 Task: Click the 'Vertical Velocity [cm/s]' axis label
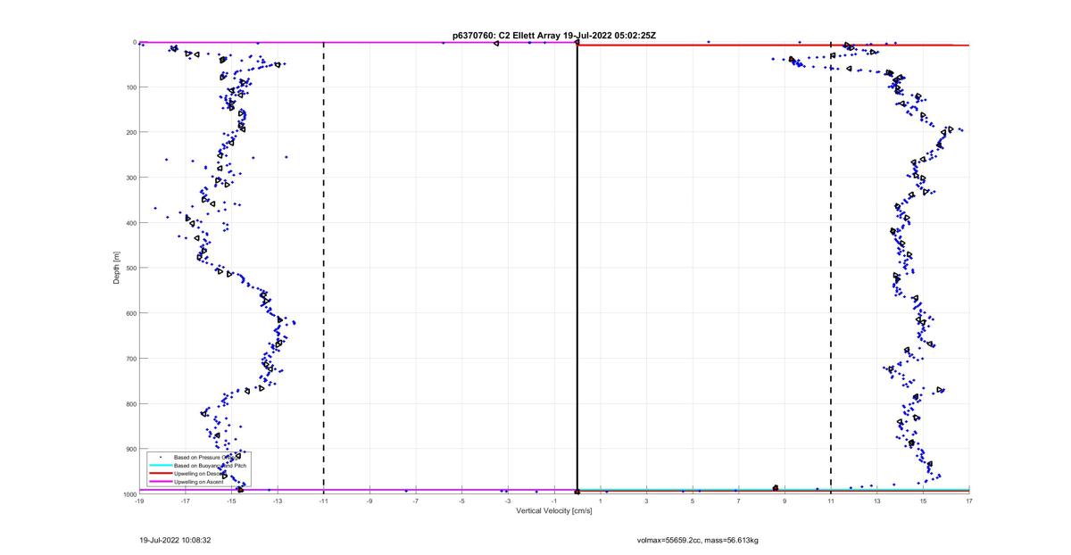[554, 510]
